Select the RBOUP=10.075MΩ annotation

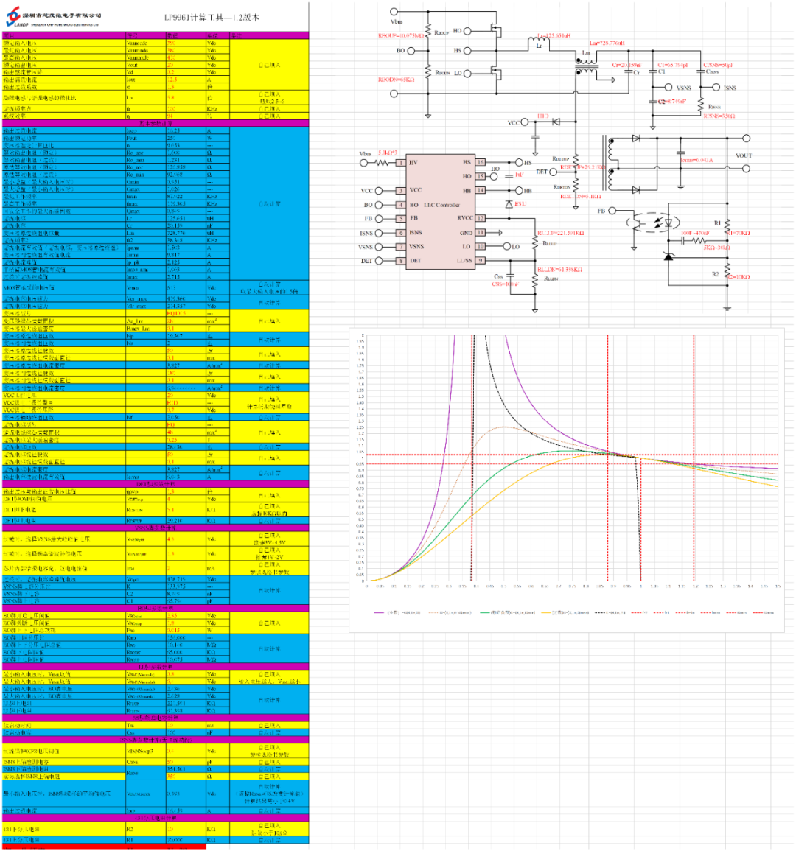[401, 36]
